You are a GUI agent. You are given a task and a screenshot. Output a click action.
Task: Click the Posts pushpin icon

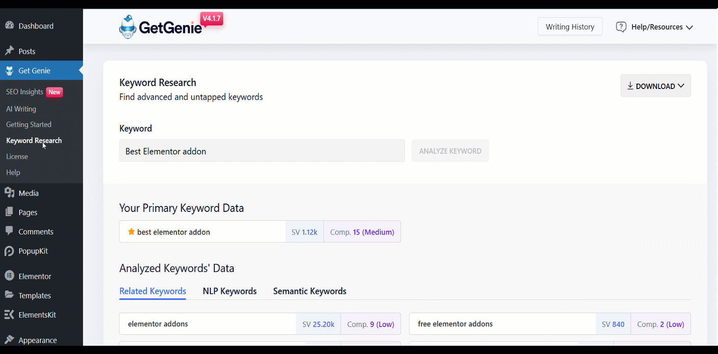click(9, 51)
